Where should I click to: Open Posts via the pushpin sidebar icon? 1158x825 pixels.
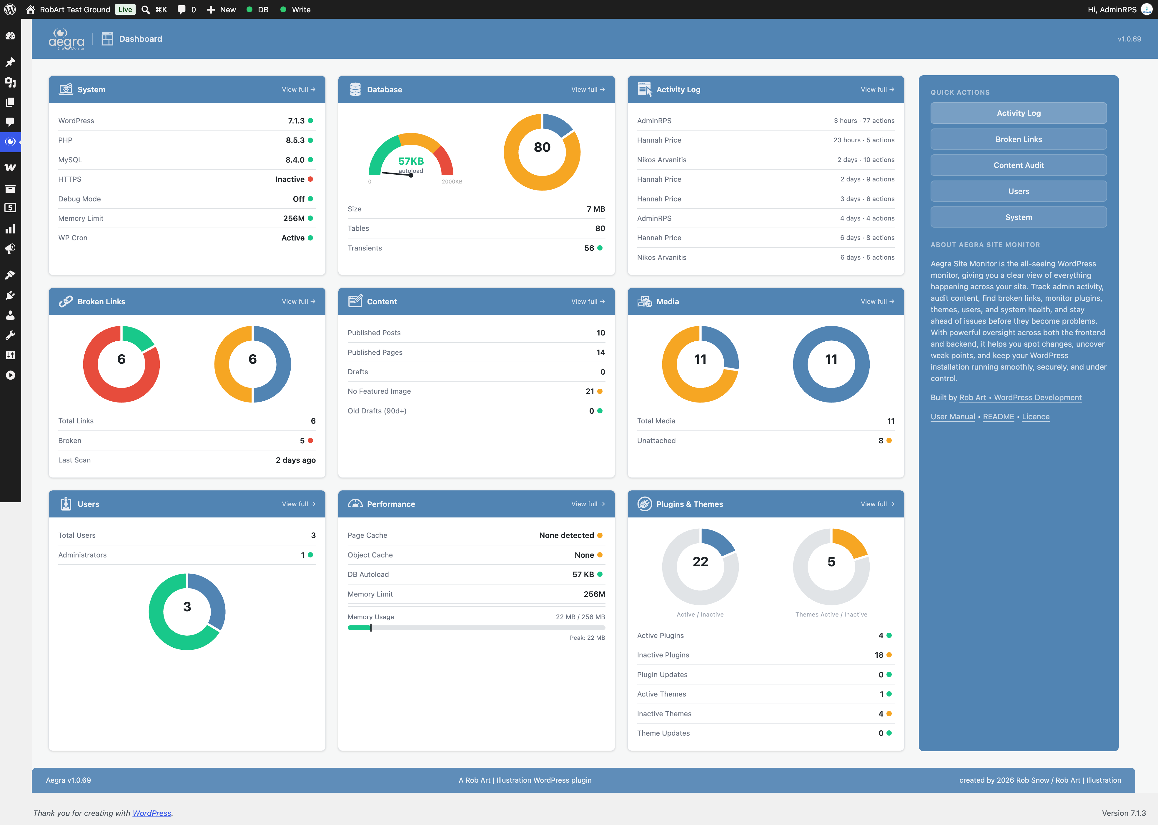(10, 63)
